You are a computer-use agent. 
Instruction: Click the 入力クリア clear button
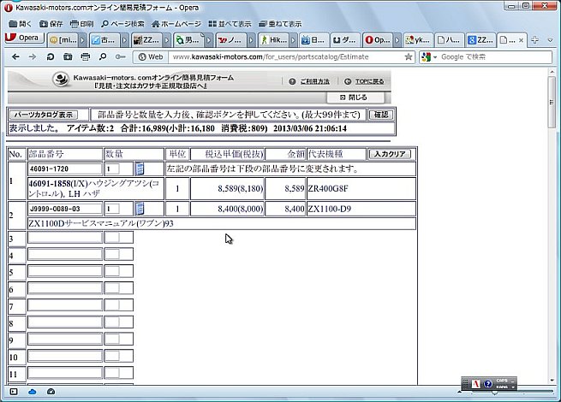[390, 154]
